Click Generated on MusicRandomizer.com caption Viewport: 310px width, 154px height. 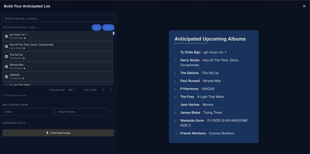tap(191, 43)
